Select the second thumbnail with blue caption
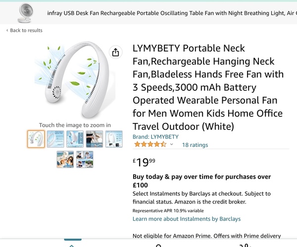Screen dimensions: 297x247 point(55,139)
